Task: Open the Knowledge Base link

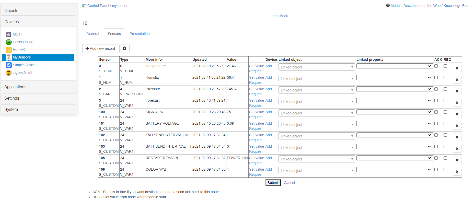Action: 457,6
